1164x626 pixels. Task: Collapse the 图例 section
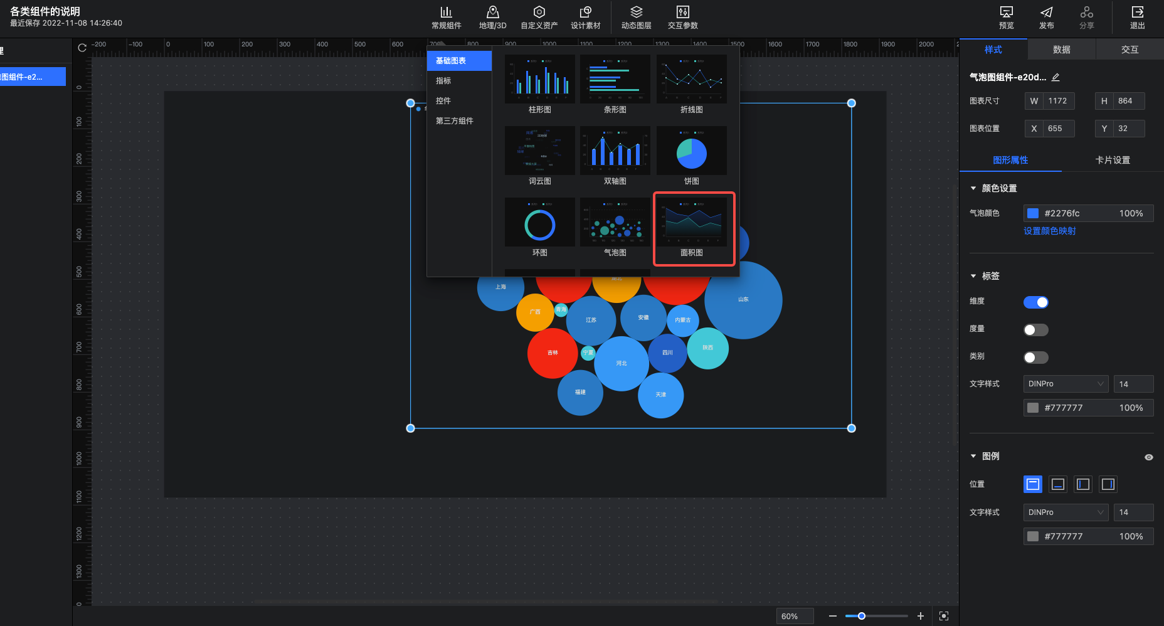point(973,456)
